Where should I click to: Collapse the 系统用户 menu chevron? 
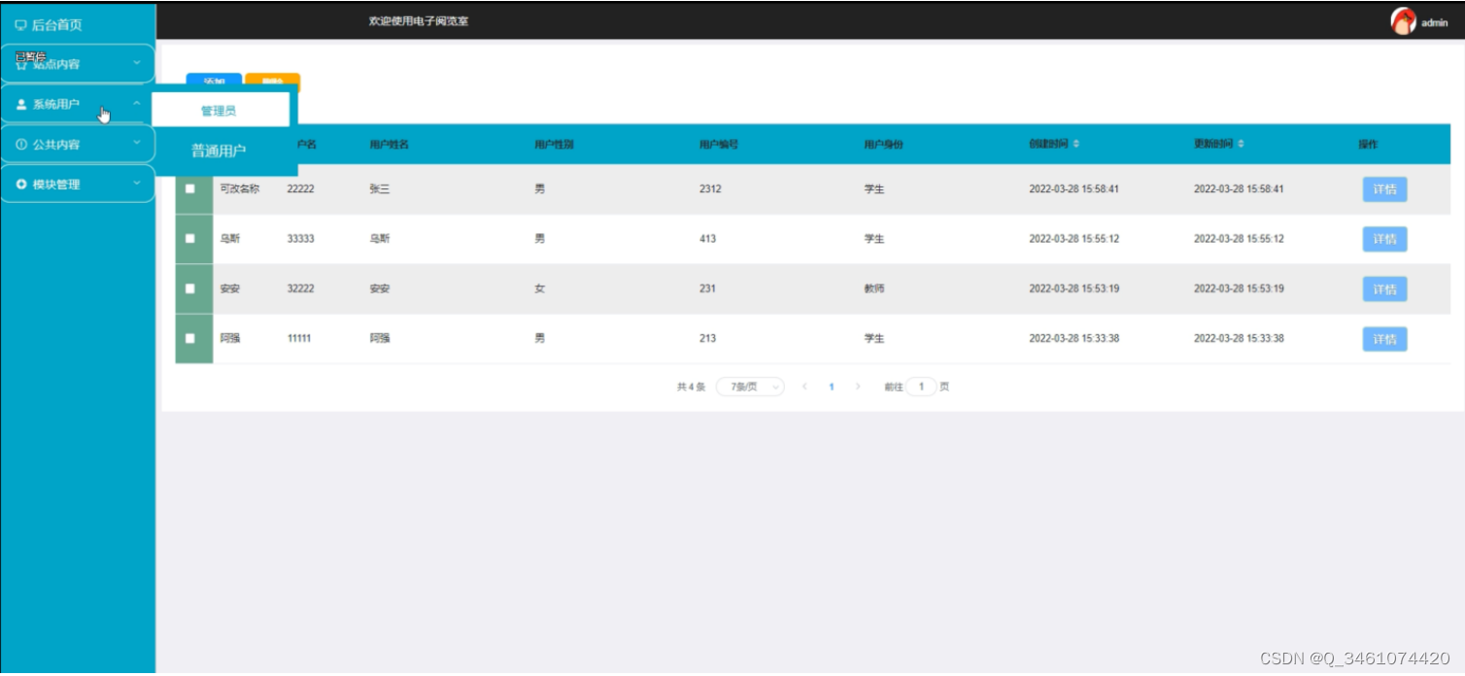pyautogui.click(x=137, y=103)
